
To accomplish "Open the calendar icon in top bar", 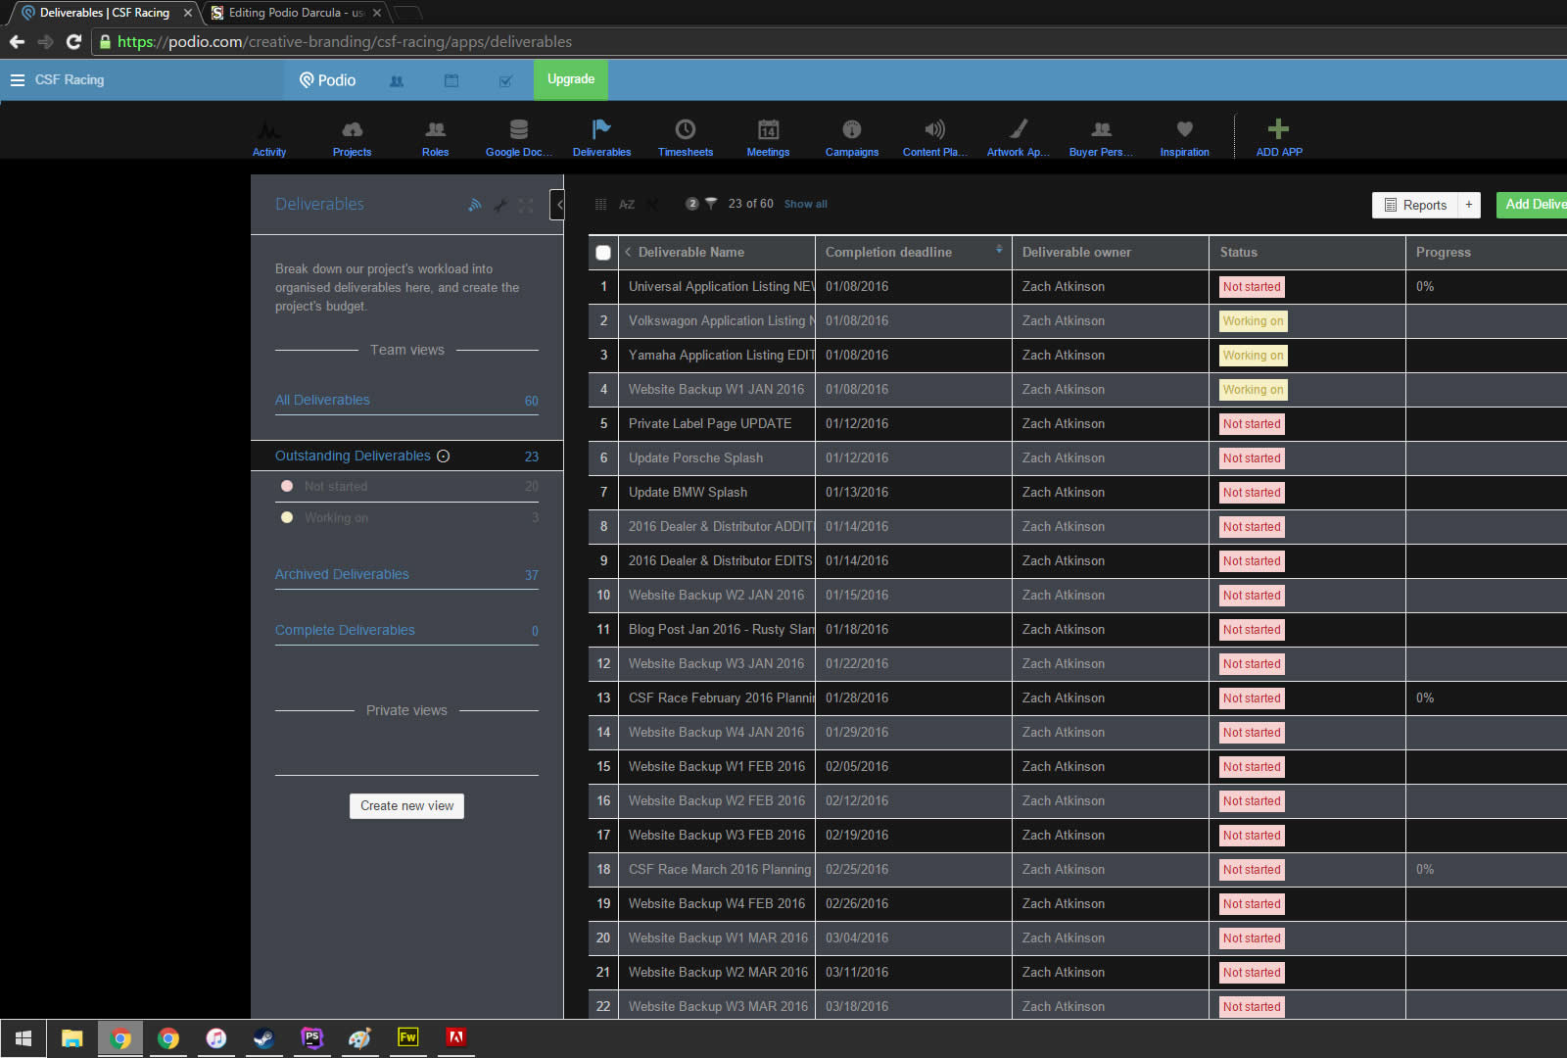I will point(451,80).
